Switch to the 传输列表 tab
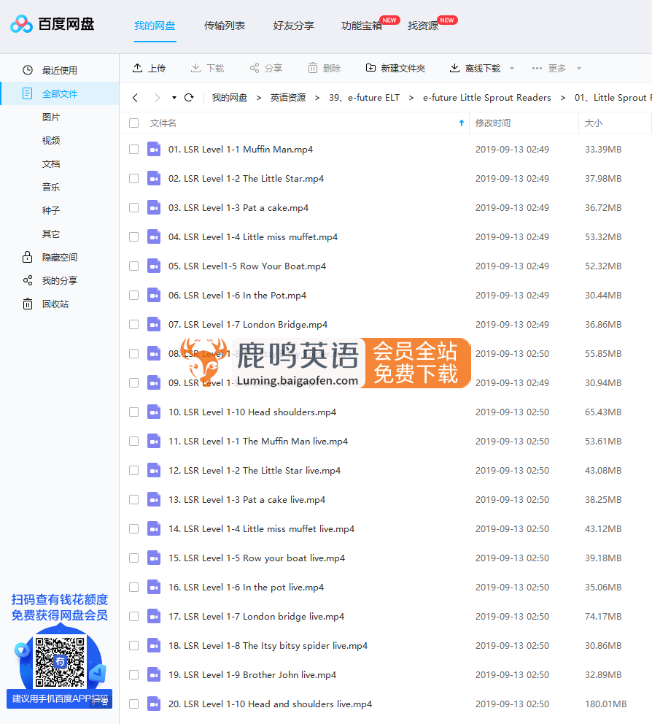 224,24
